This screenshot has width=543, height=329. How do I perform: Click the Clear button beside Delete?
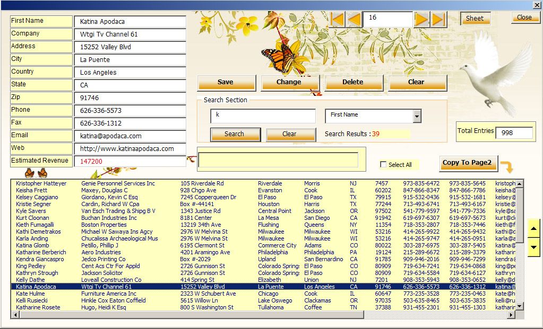[417, 83]
